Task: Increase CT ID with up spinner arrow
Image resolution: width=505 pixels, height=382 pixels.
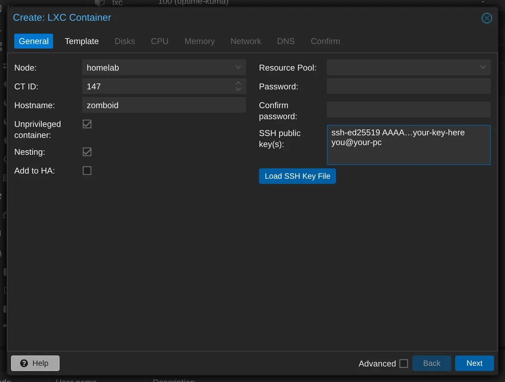Action: (238, 83)
